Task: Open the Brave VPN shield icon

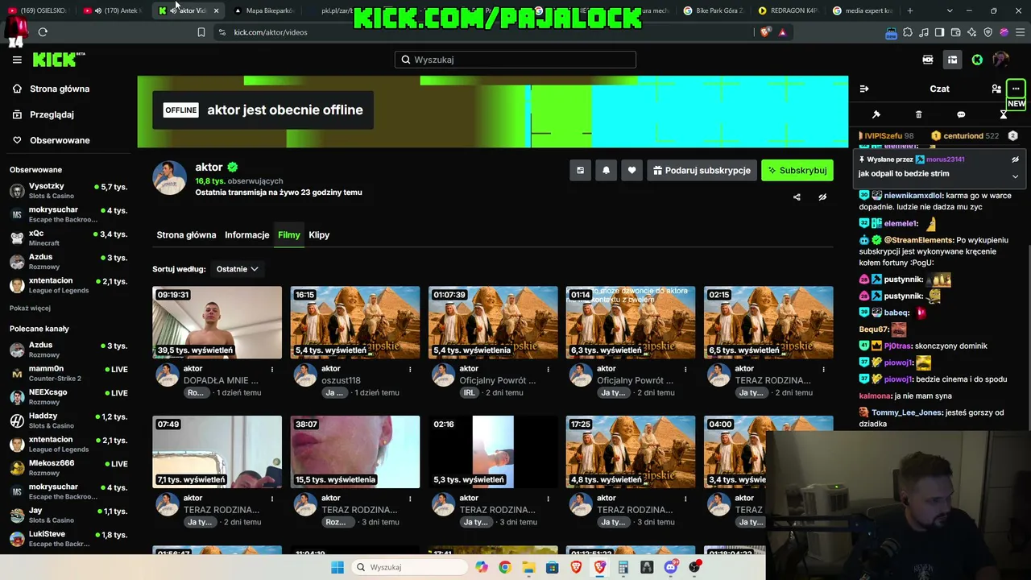Action: point(988,32)
